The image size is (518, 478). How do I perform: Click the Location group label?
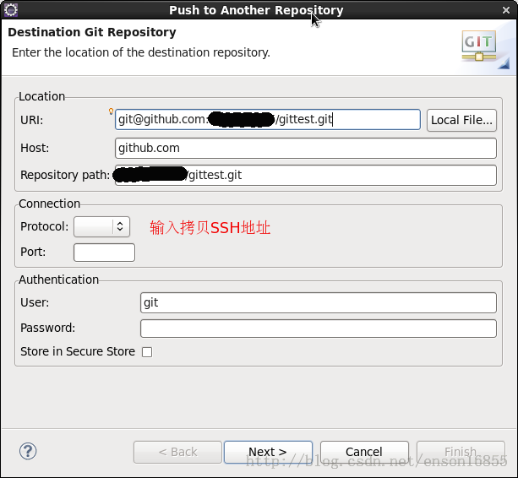41,96
